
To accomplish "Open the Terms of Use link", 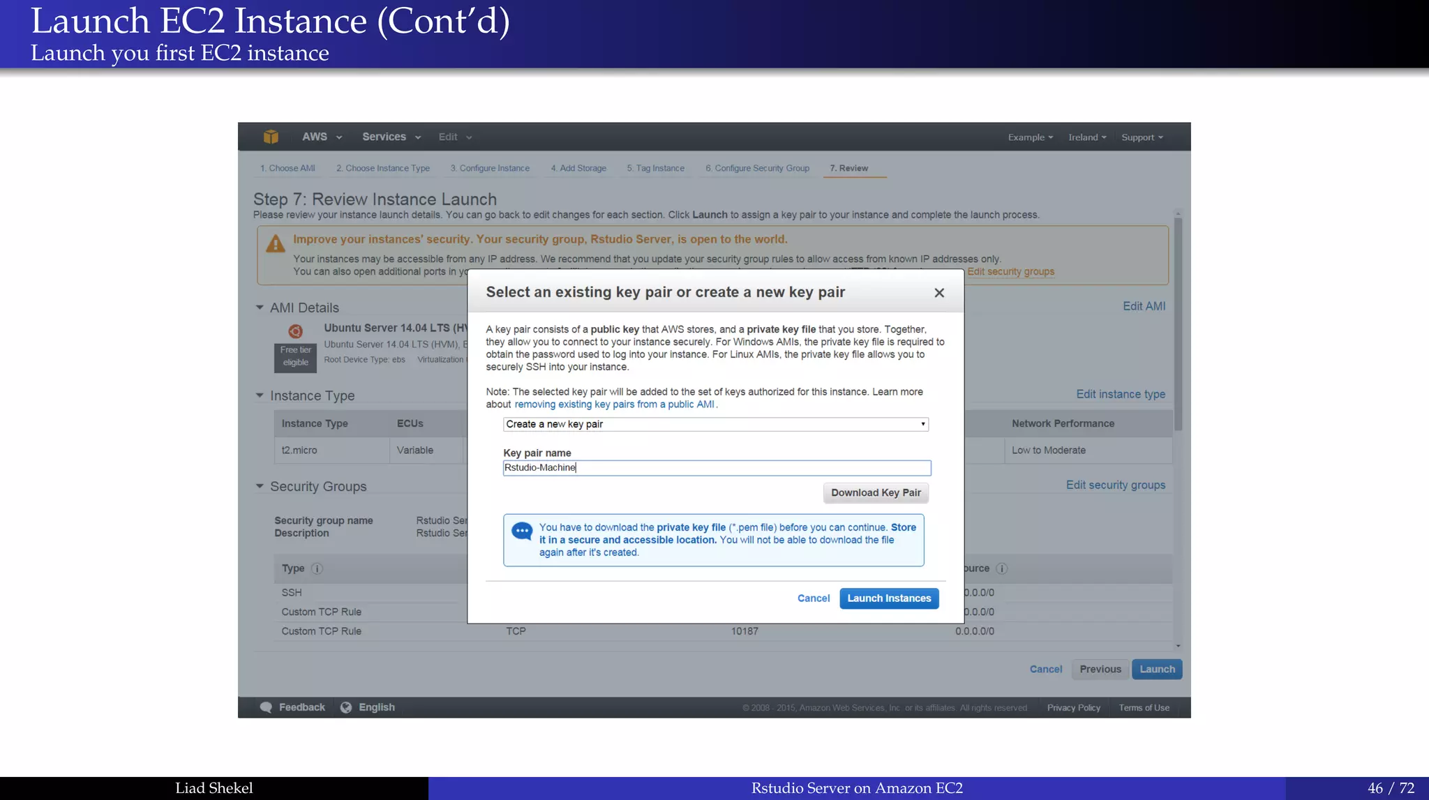I will (x=1144, y=708).
